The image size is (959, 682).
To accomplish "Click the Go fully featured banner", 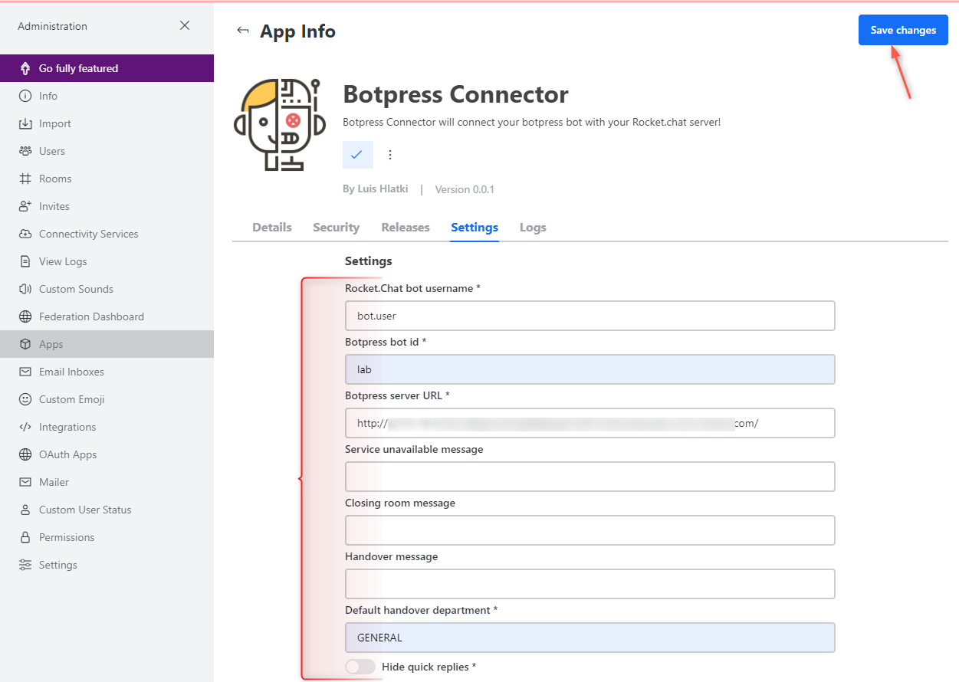I will coord(107,68).
